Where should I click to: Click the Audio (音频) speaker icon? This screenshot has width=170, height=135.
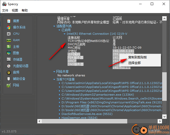[x=9, y=72]
